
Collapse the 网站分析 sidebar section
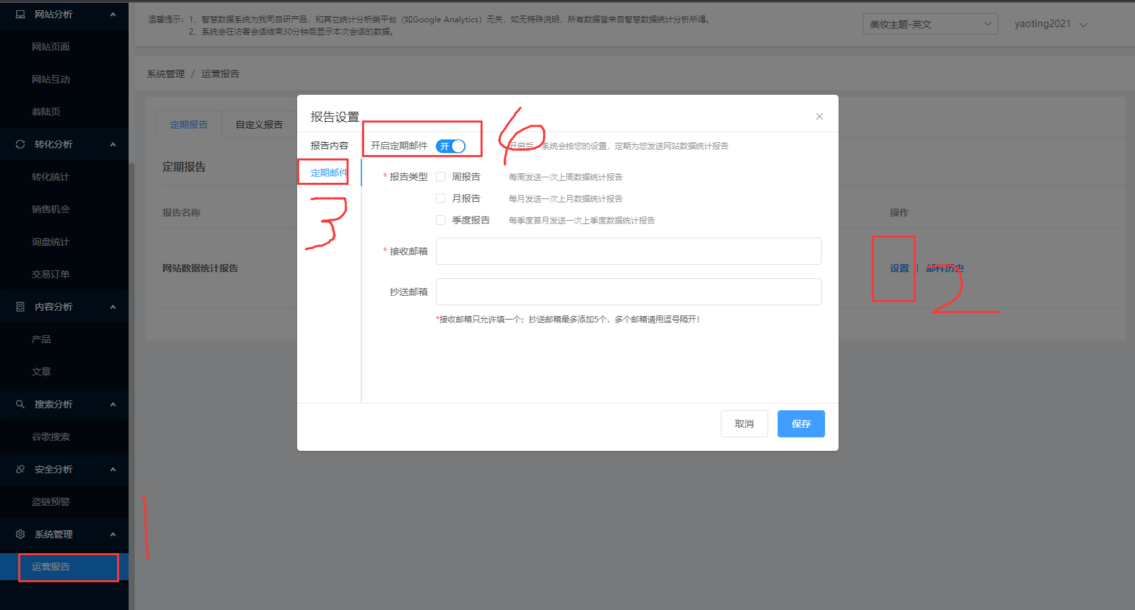[112, 14]
